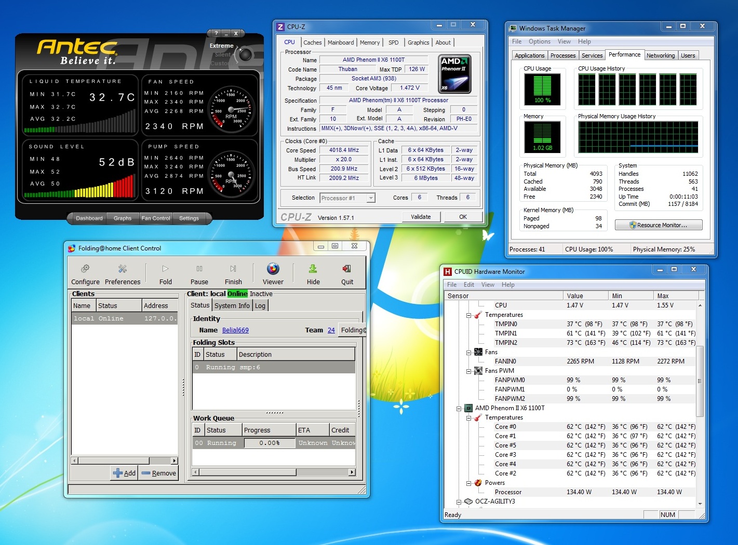Launch the Folding@home Viewer
Image resolution: width=738 pixels, height=545 pixels.
273,269
